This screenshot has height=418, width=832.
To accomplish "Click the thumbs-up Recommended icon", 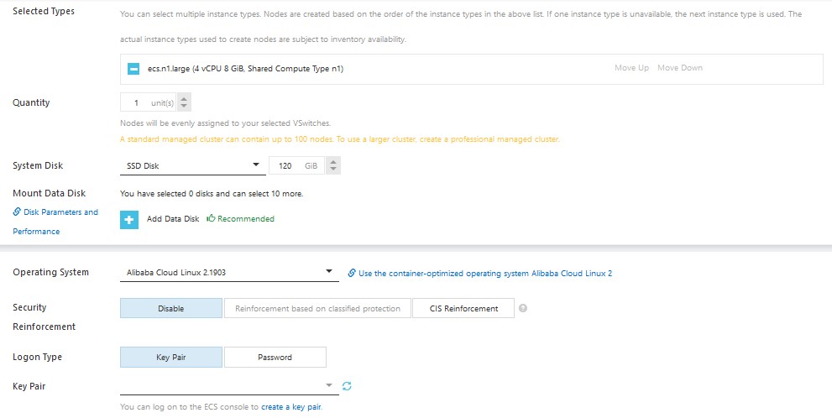I will coord(211,218).
